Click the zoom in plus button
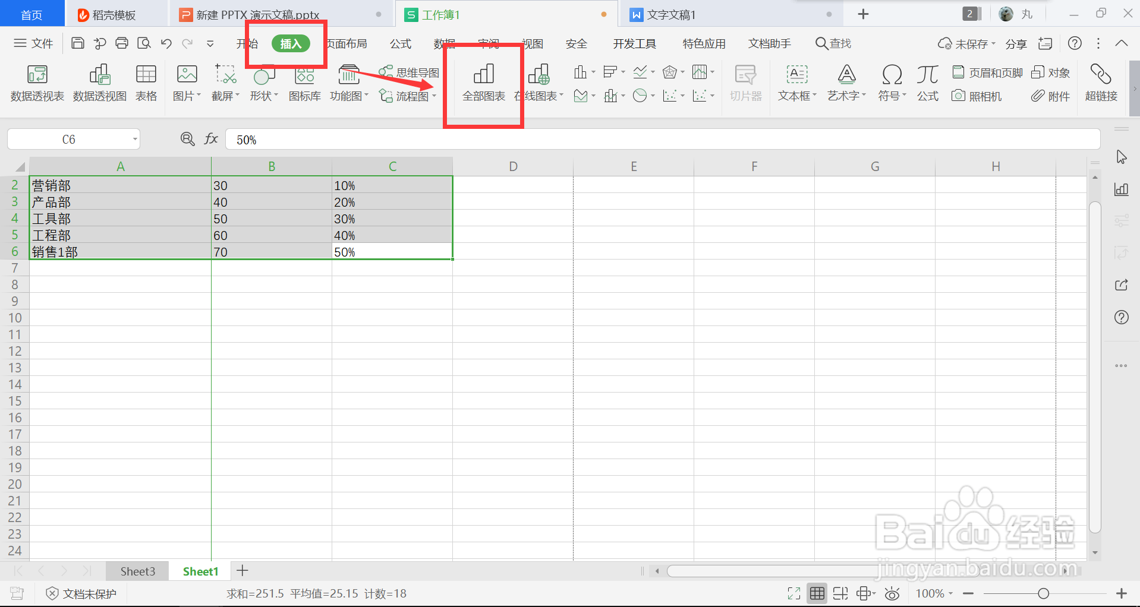Image resolution: width=1140 pixels, height=607 pixels. (1122, 593)
